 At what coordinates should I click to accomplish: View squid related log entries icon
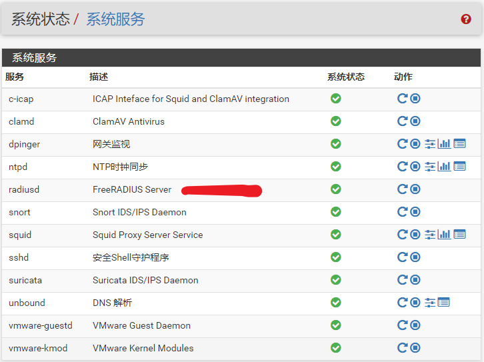459,235
